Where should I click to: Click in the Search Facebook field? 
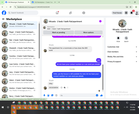pos(23,13)
